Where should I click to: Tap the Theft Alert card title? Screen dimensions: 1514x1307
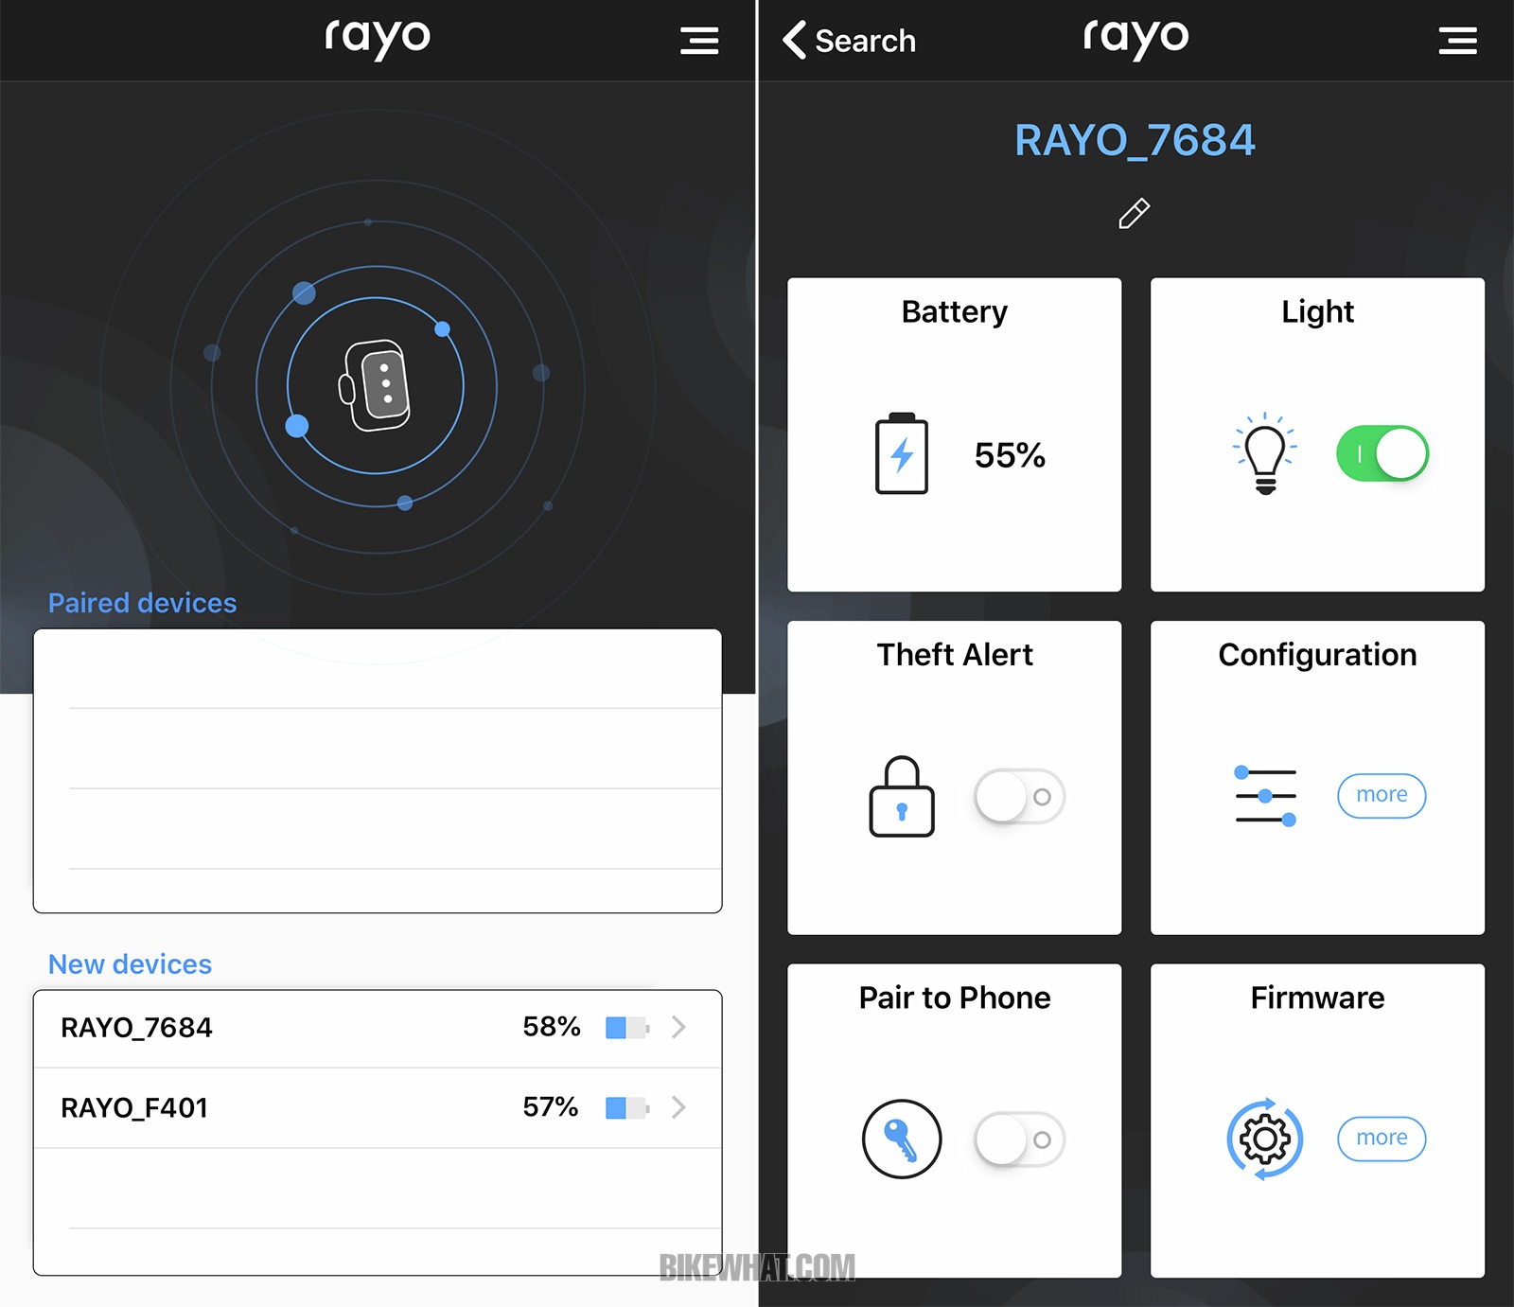[x=955, y=655]
